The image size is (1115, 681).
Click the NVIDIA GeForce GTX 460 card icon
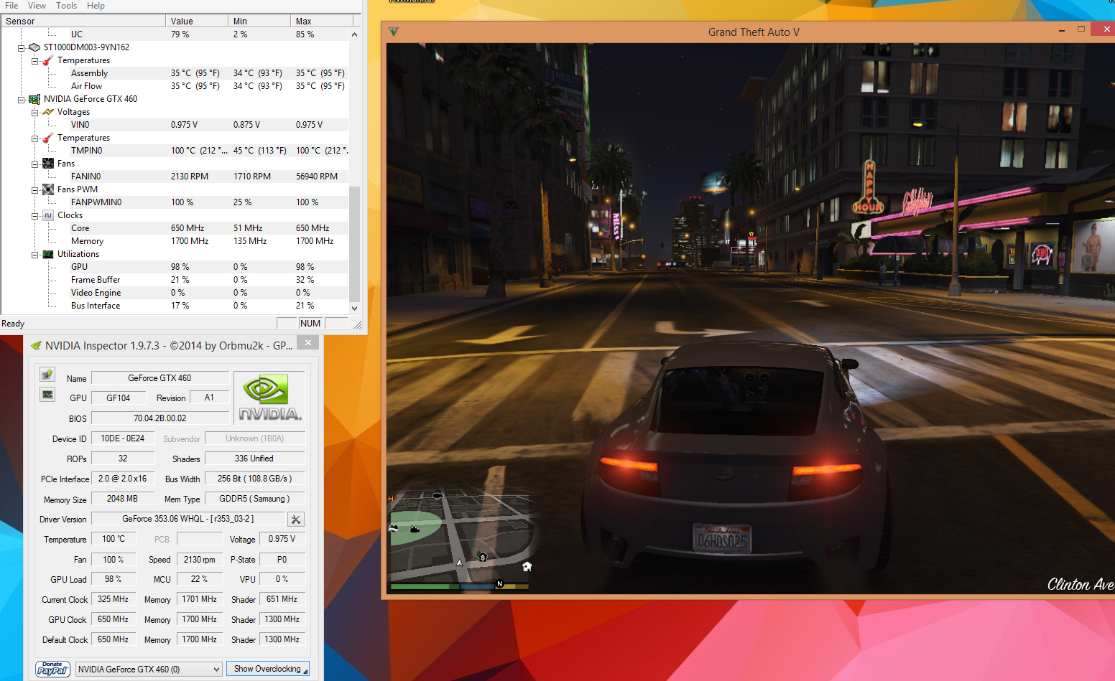tap(34, 99)
